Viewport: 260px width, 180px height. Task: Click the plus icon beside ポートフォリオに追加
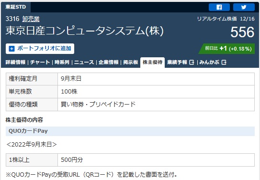[11, 49]
